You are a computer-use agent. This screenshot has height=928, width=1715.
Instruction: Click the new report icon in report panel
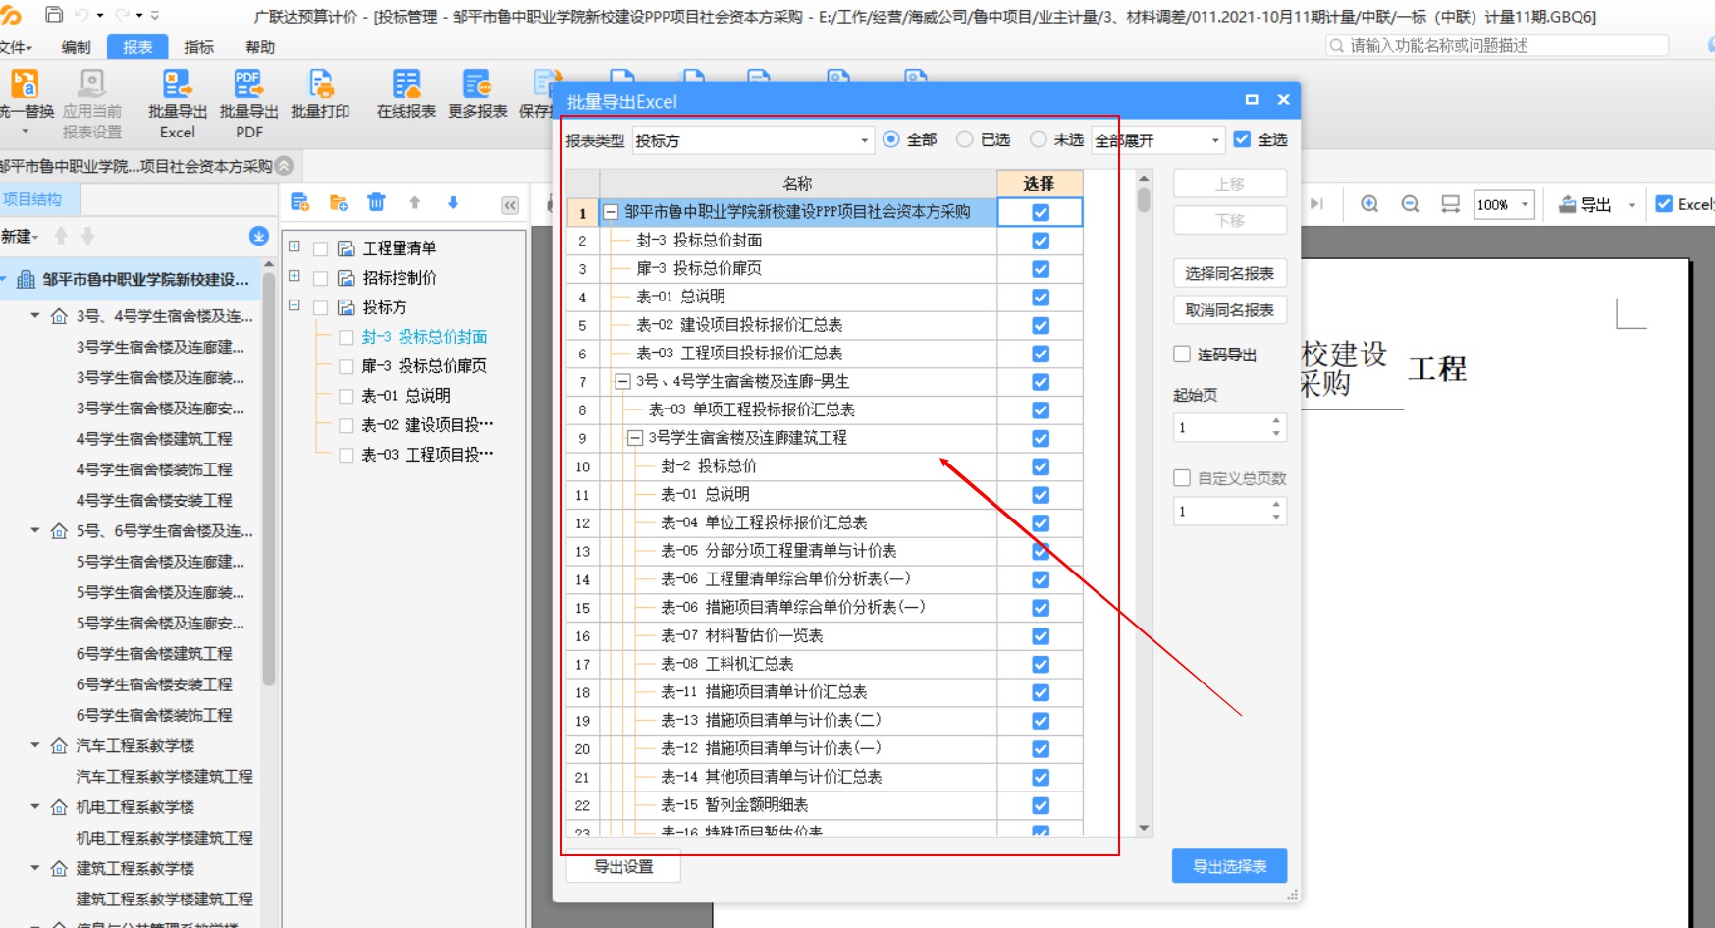pos(300,203)
